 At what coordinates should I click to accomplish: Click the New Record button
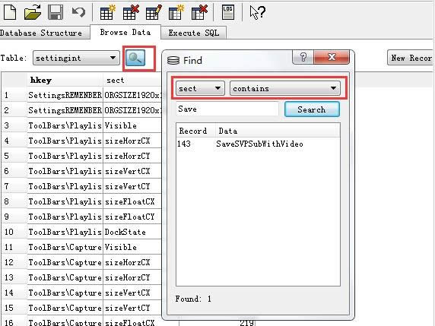click(x=411, y=58)
